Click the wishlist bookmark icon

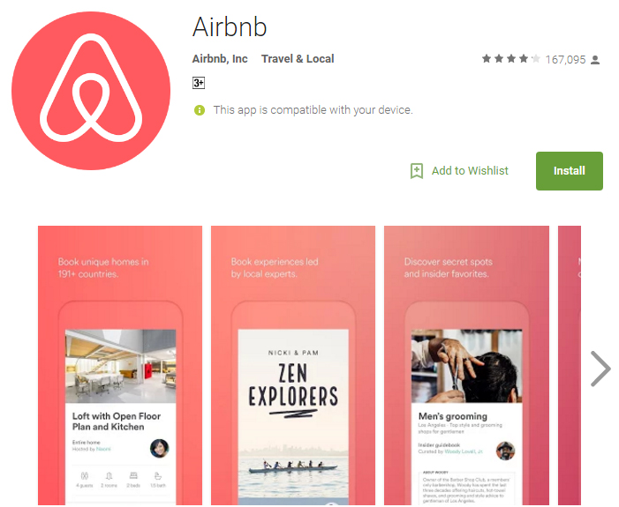tap(417, 171)
